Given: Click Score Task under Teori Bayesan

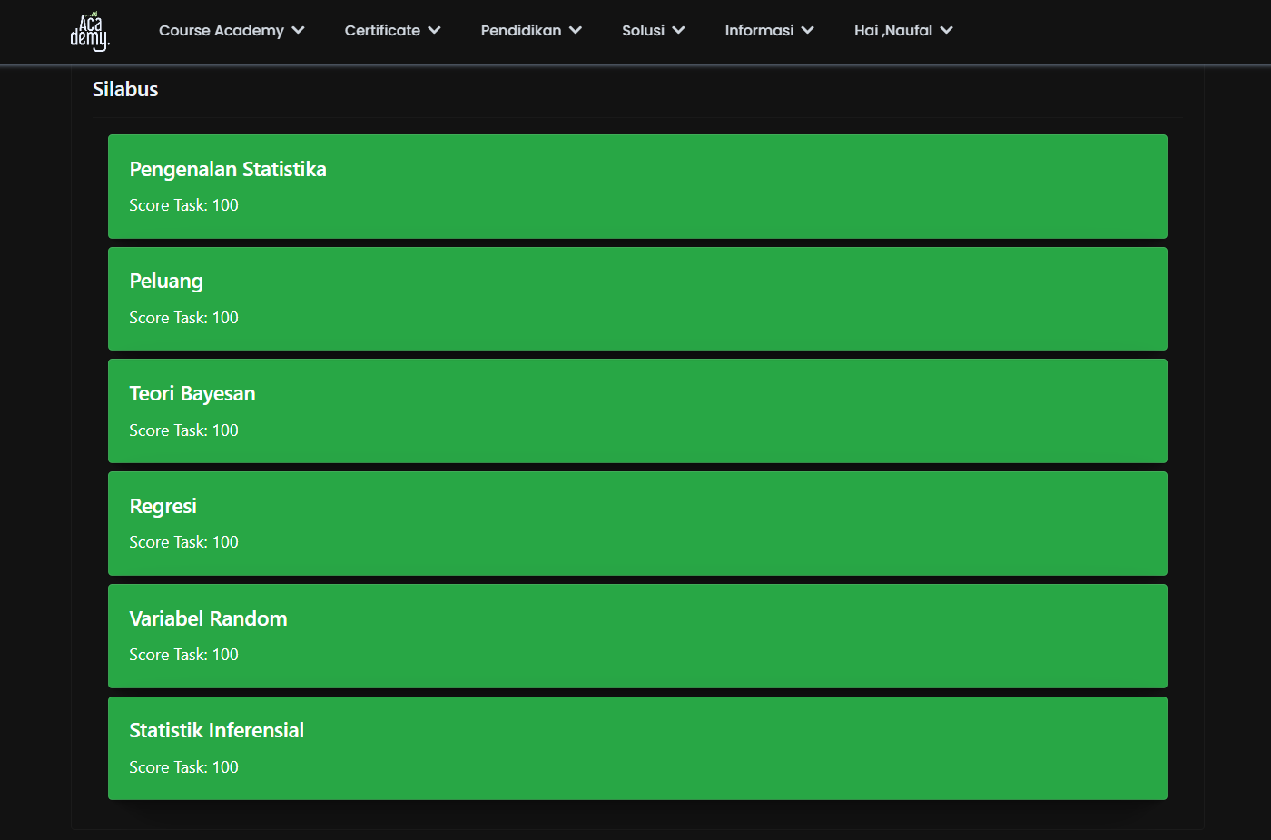Looking at the screenshot, I should pyautogui.click(x=183, y=430).
